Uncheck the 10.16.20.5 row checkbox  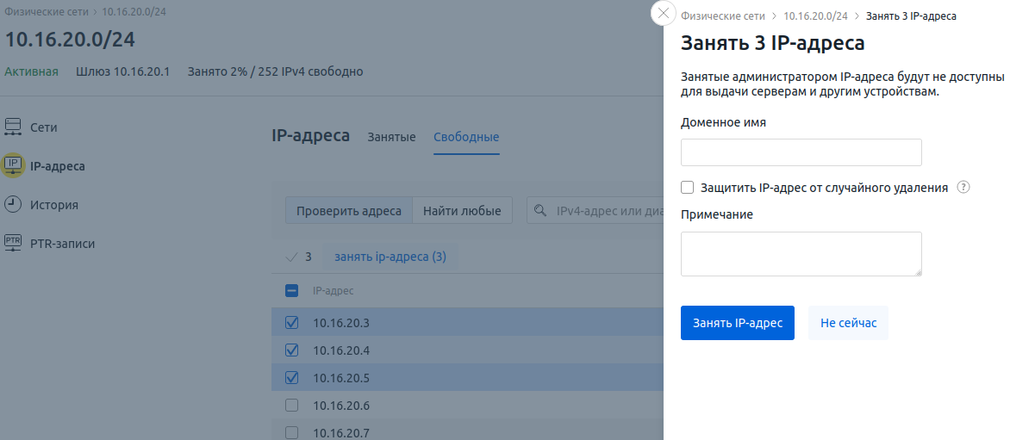click(291, 378)
